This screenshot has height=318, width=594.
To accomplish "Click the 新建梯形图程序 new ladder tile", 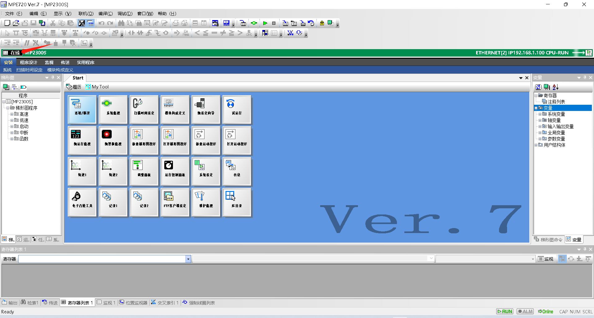I will click(144, 140).
